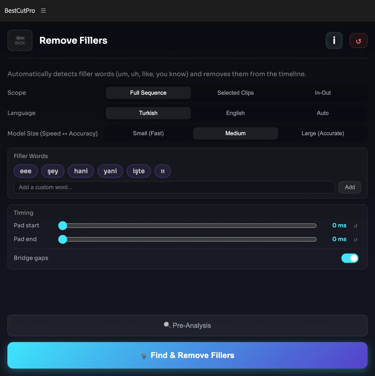Screen dimensions: 375x376
Task: Click the Back arrow icon
Action: click(x=20, y=40)
